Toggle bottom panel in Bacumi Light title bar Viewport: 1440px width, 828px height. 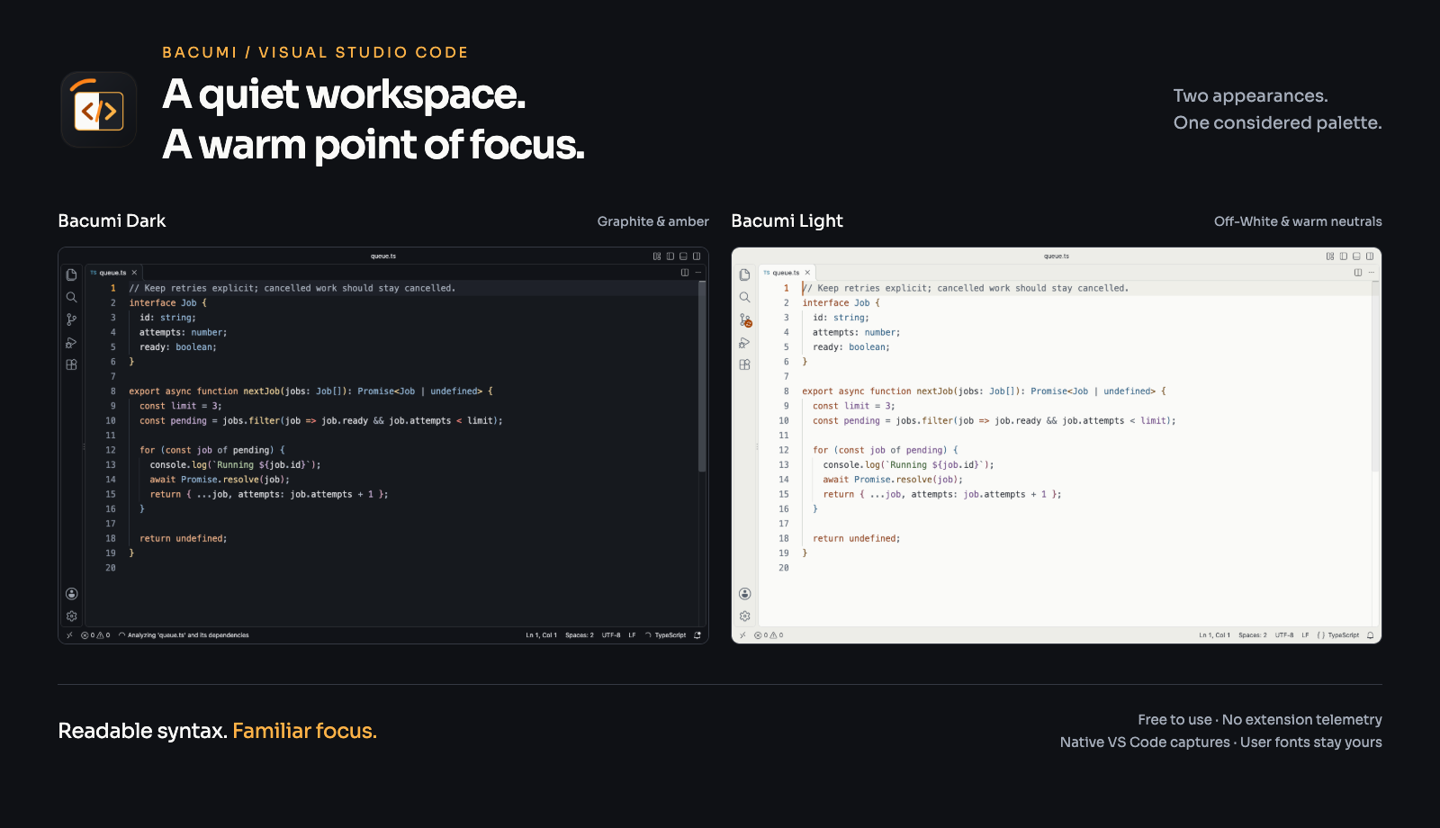tap(1356, 256)
